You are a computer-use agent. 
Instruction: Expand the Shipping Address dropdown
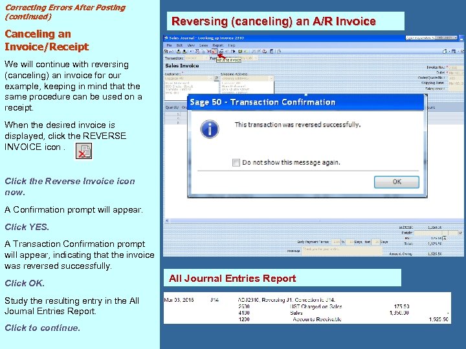point(271,78)
